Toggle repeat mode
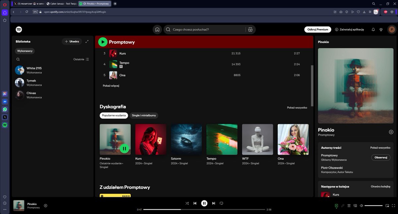 [222, 203]
